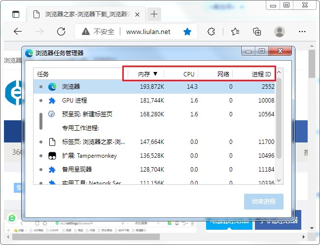The image size is (320, 245).
Task: Close the 浏览器任务管理器 window
Action: click(280, 51)
